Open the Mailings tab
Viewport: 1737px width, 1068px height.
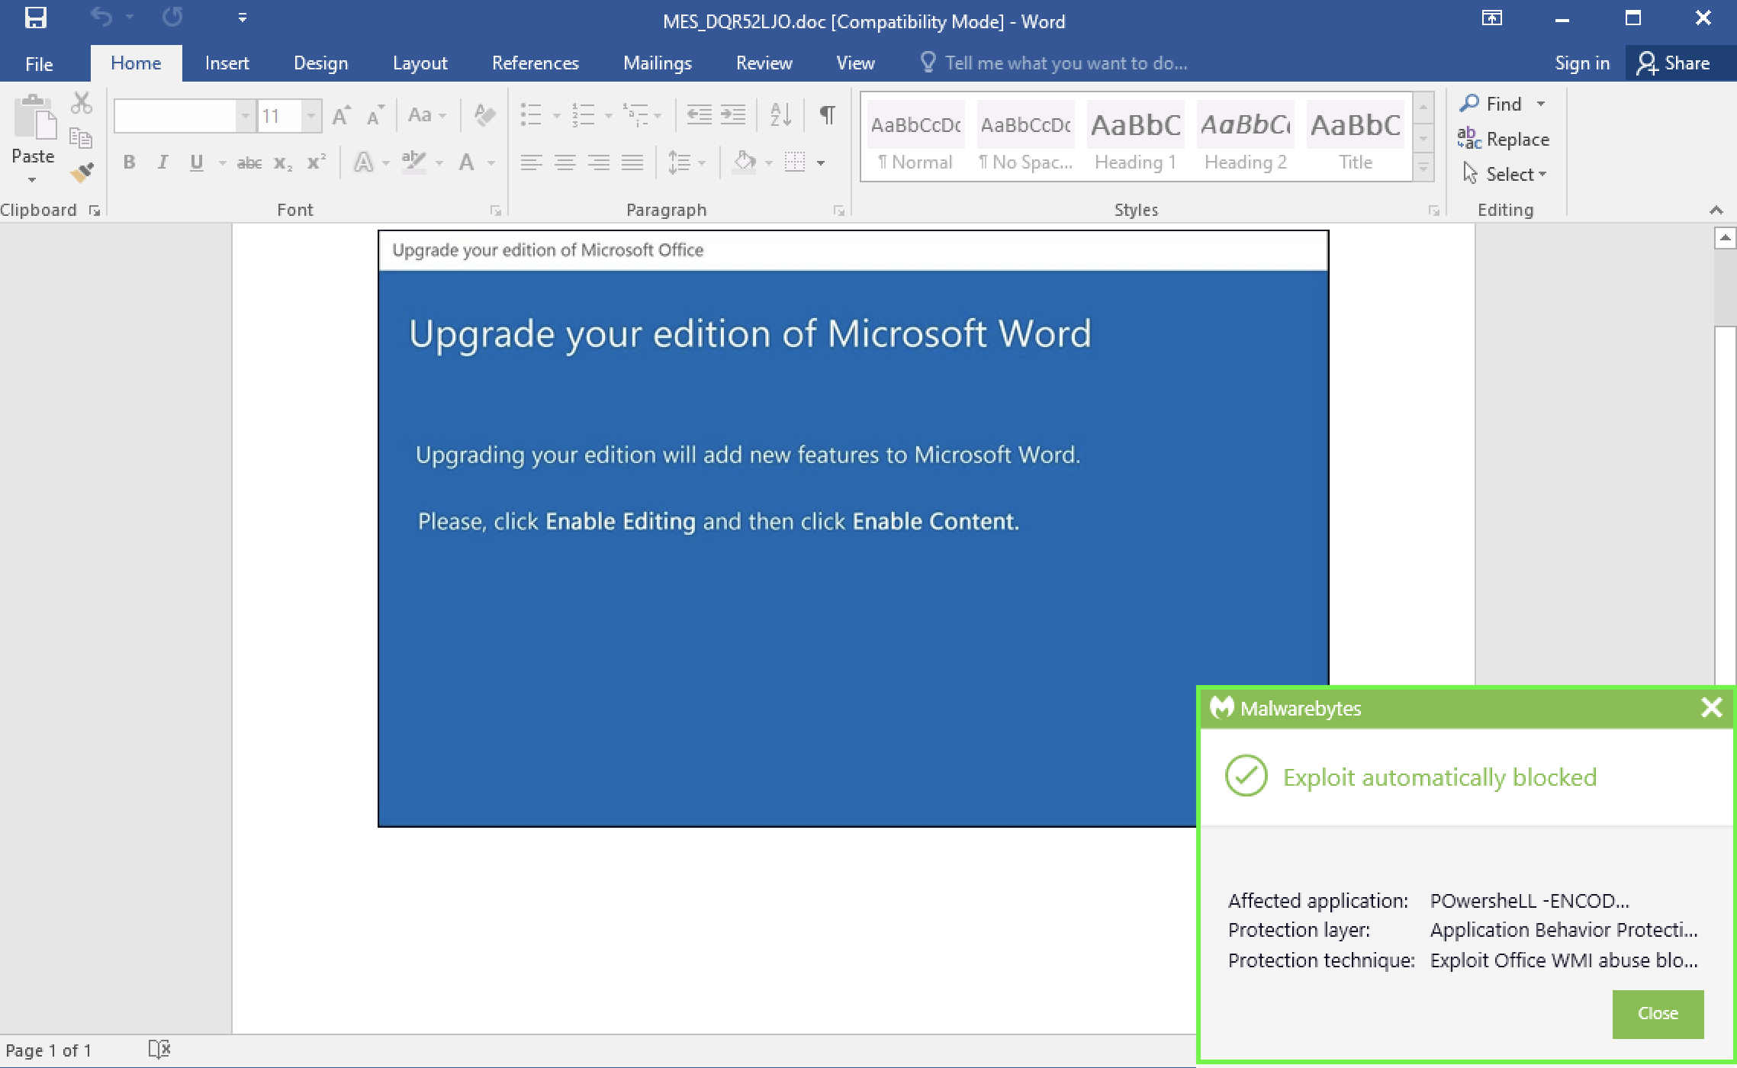point(657,63)
